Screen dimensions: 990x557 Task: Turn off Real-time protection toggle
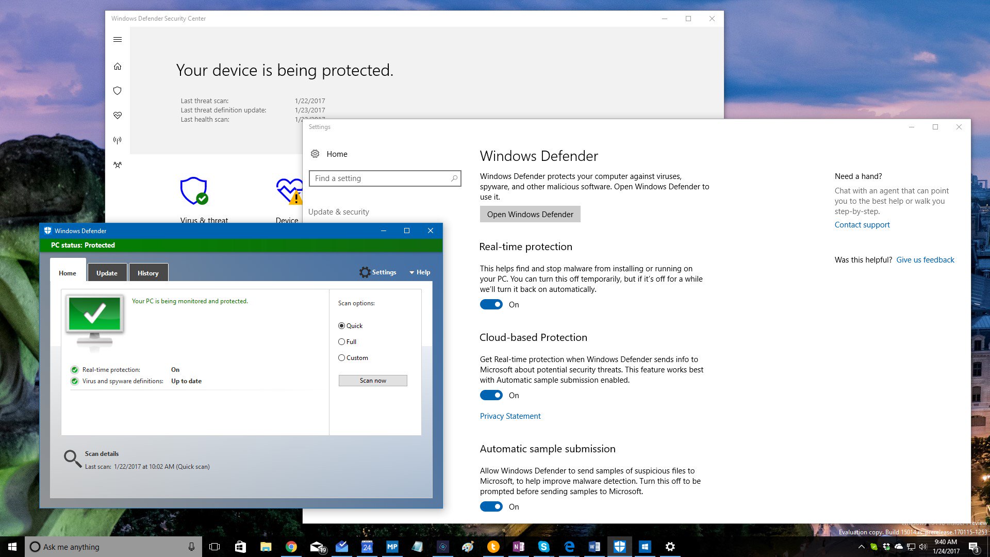point(491,305)
